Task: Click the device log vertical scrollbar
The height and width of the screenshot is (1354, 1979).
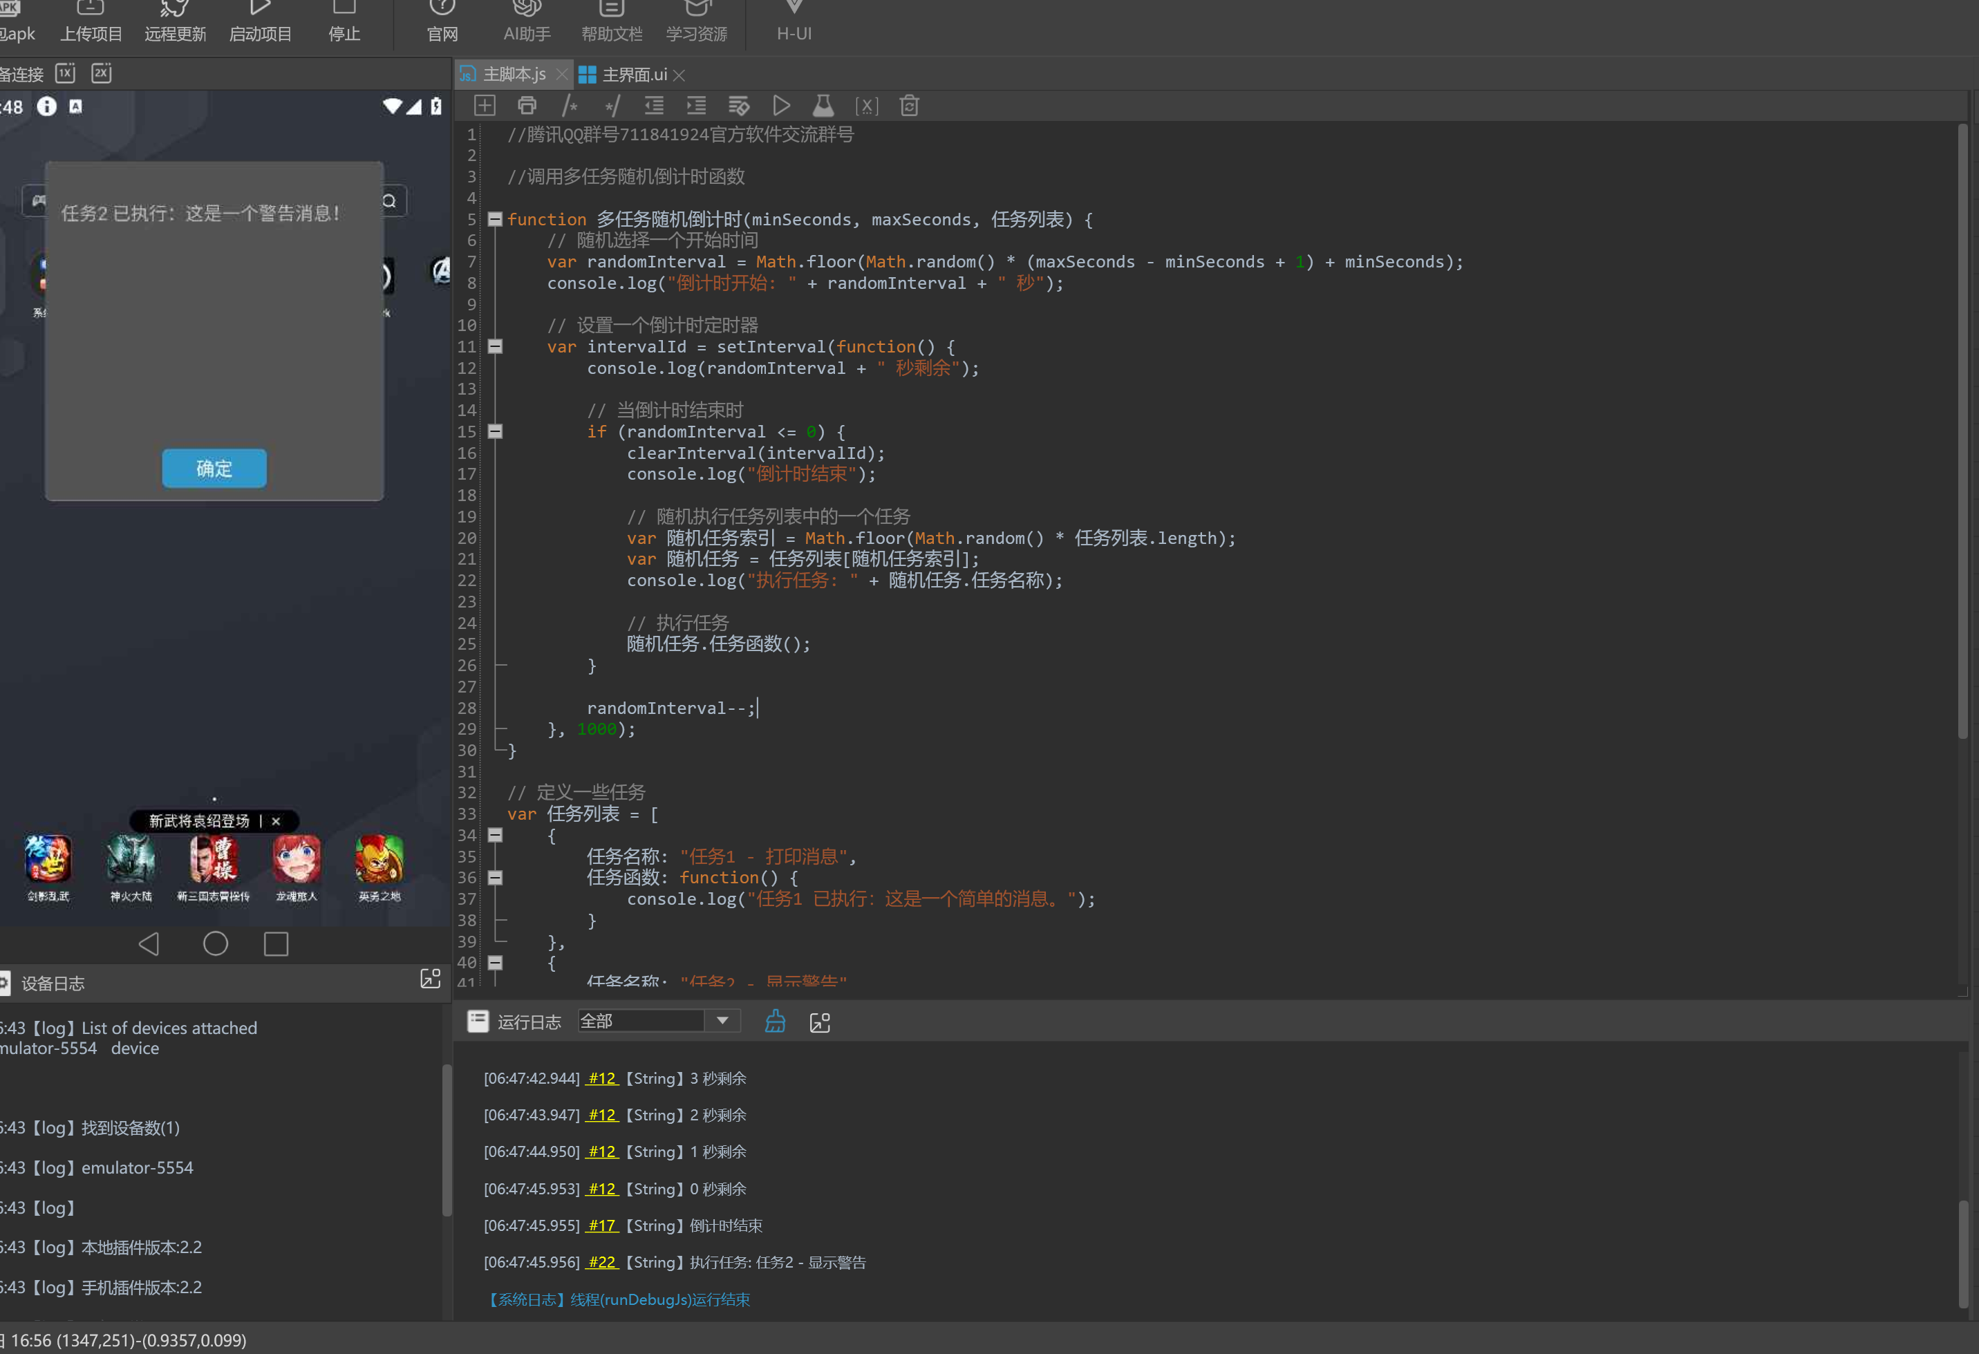Action: tap(447, 1141)
